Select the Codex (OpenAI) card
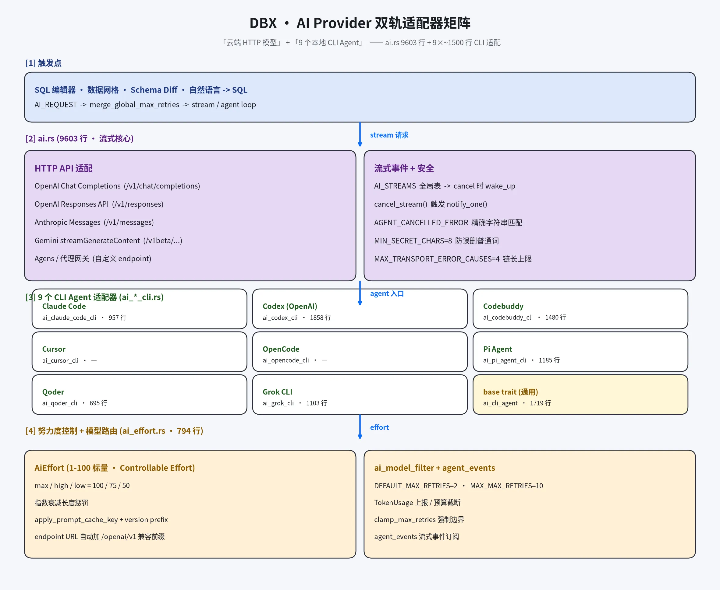 [x=360, y=309]
